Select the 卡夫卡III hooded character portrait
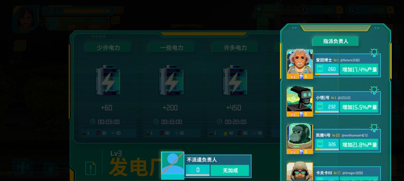404x181 pixels. point(300,172)
